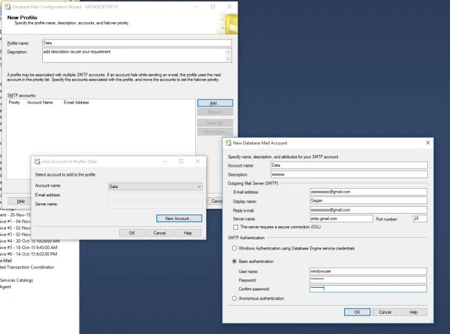Click the E-mail Address column header
Screen dimensions: 450x334
[x=76, y=102]
